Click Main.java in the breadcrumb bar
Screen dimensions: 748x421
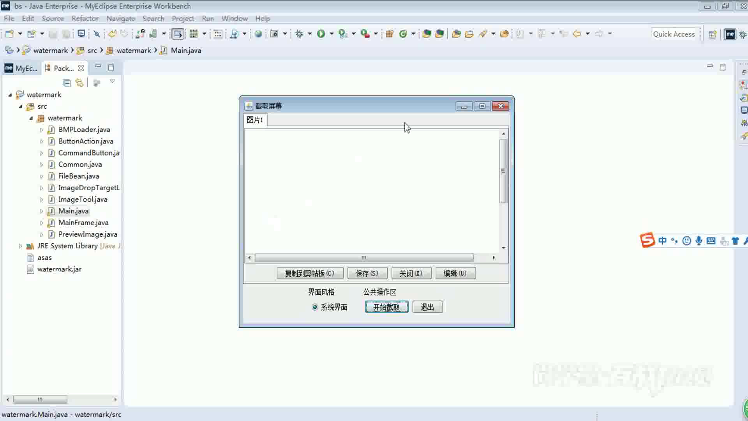click(186, 50)
